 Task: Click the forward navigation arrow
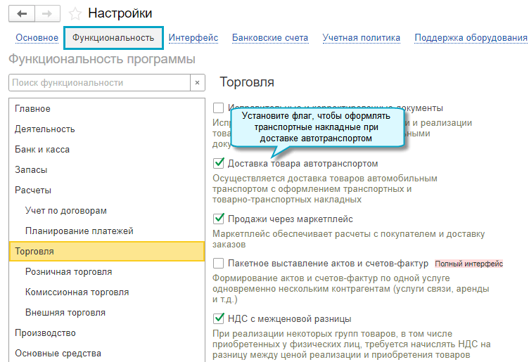point(48,13)
